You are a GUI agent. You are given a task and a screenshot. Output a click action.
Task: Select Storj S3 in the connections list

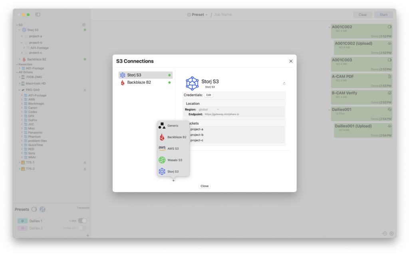(145, 75)
